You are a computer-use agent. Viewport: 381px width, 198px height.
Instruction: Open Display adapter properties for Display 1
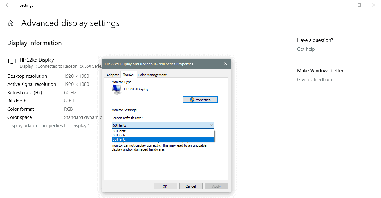click(x=49, y=126)
